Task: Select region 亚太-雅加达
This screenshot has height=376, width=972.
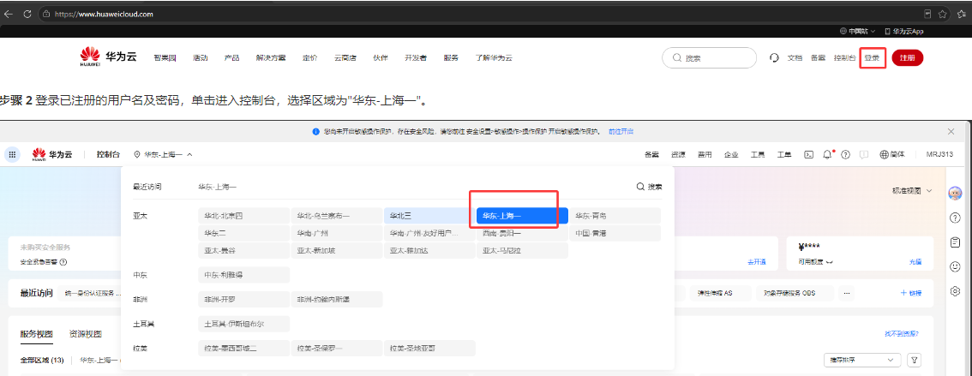Action: [x=429, y=251]
